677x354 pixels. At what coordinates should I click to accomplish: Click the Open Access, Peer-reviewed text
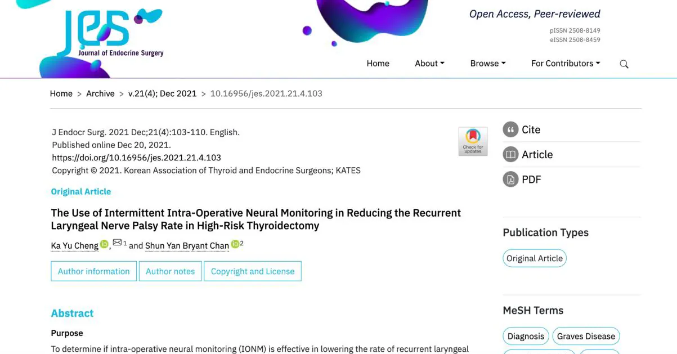pos(535,14)
